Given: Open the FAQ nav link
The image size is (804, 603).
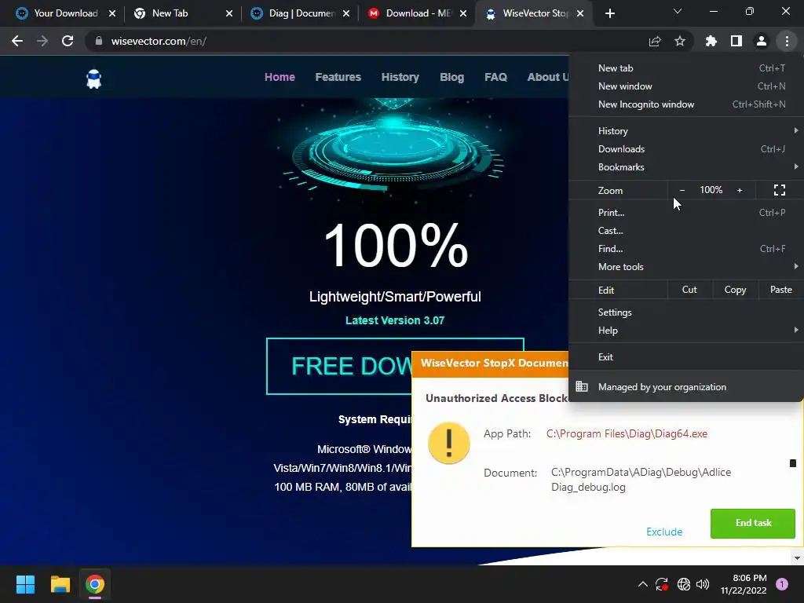Looking at the screenshot, I should click(496, 77).
